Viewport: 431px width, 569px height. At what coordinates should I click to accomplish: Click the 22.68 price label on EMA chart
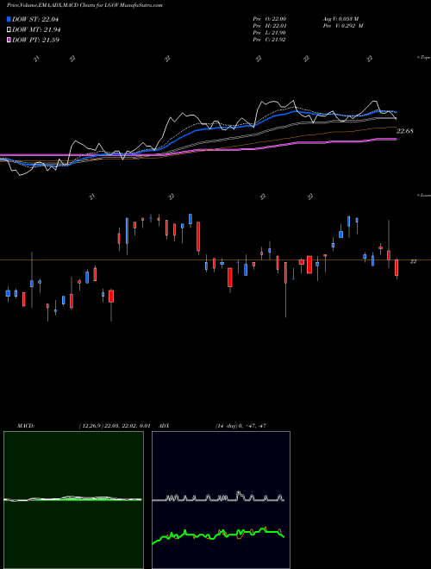pos(405,131)
